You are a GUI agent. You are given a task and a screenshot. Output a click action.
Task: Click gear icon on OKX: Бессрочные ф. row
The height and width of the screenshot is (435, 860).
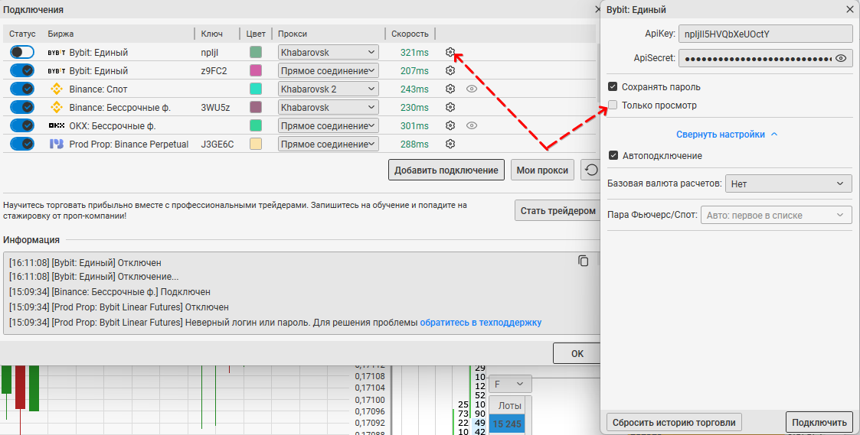click(450, 125)
